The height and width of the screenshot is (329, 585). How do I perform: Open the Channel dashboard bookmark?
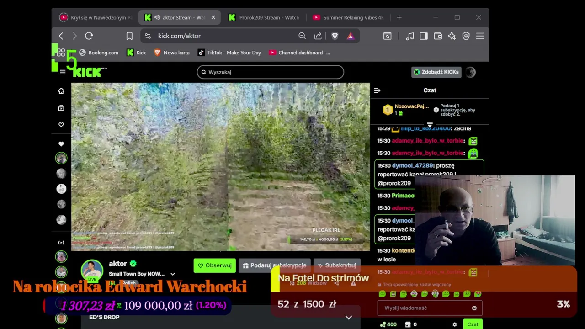(x=299, y=53)
